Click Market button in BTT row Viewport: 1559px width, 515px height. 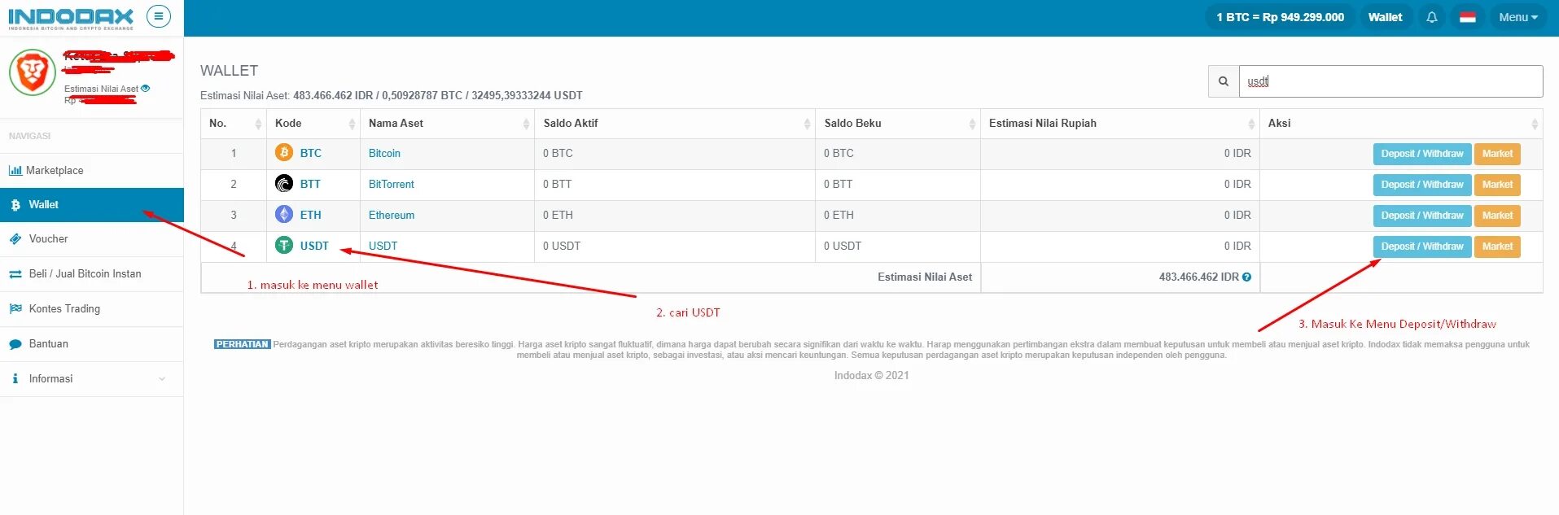tap(1497, 185)
